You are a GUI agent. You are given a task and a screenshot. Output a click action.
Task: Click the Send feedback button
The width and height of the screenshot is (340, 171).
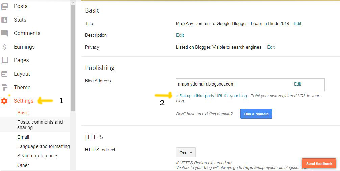(x=319, y=164)
